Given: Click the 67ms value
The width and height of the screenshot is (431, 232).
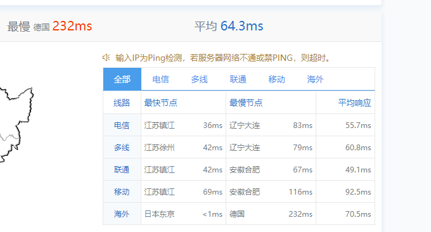Looking at the screenshot, I should 302,170.
